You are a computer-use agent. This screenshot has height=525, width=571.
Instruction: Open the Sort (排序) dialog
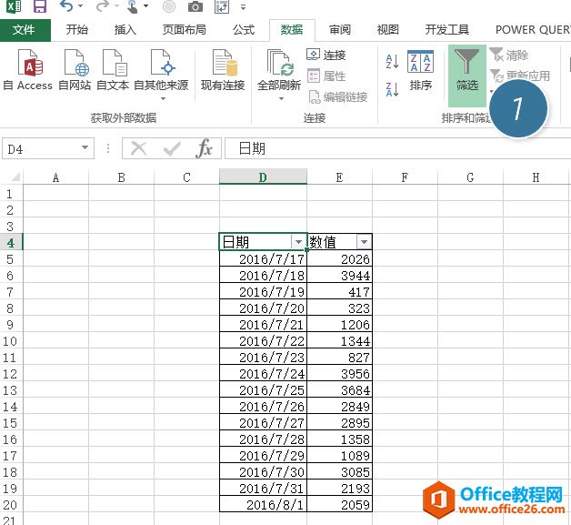click(421, 70)
